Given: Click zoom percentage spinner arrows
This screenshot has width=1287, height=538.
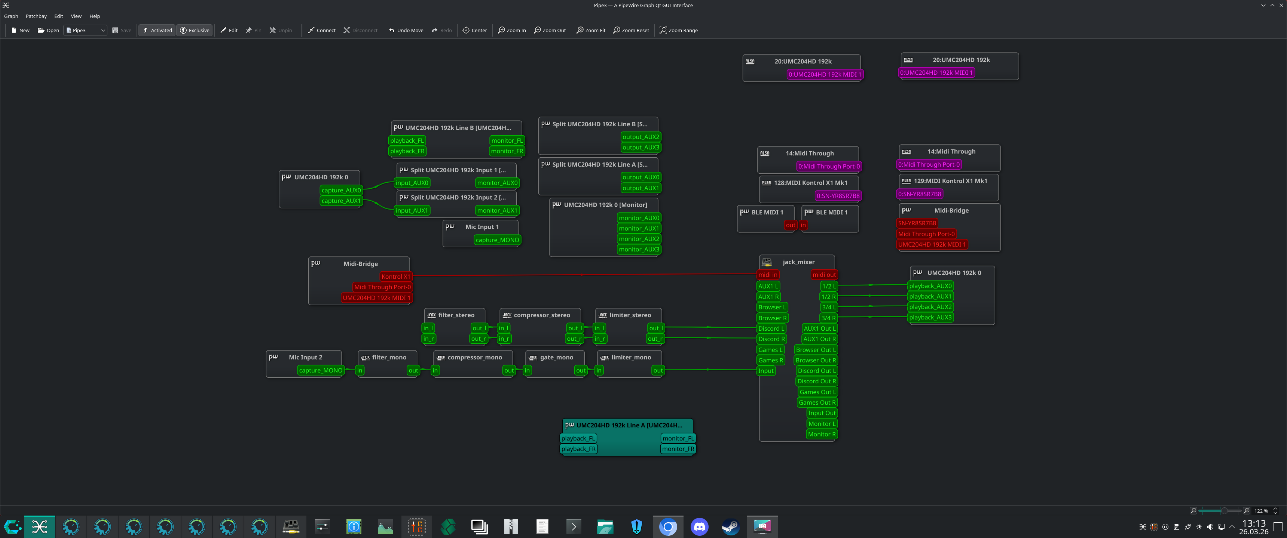Looking at the screenshot, I should [x=1275, y=511].
